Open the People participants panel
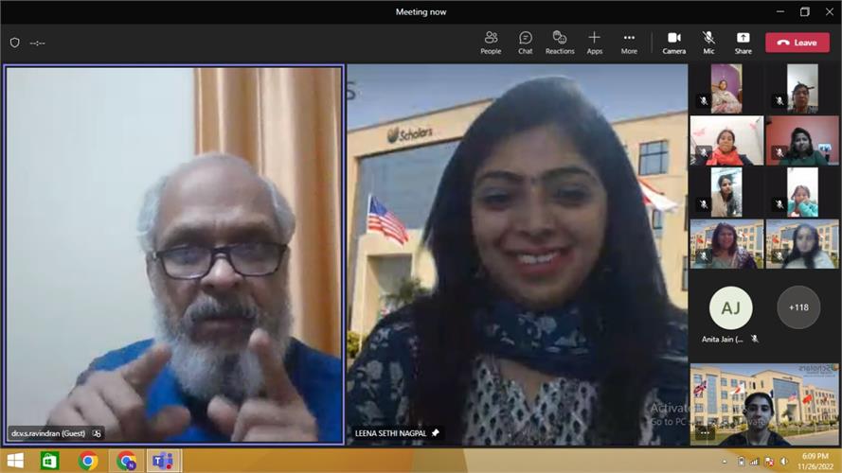This screenshot has width=842, height=473. (491, 42)
